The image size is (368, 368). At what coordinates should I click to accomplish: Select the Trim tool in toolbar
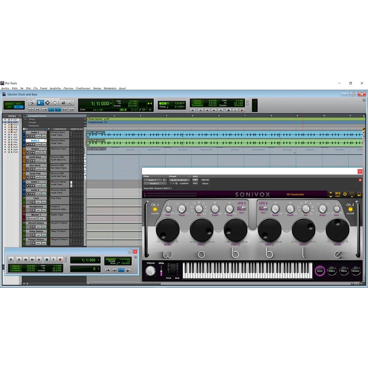coord(40,102)
